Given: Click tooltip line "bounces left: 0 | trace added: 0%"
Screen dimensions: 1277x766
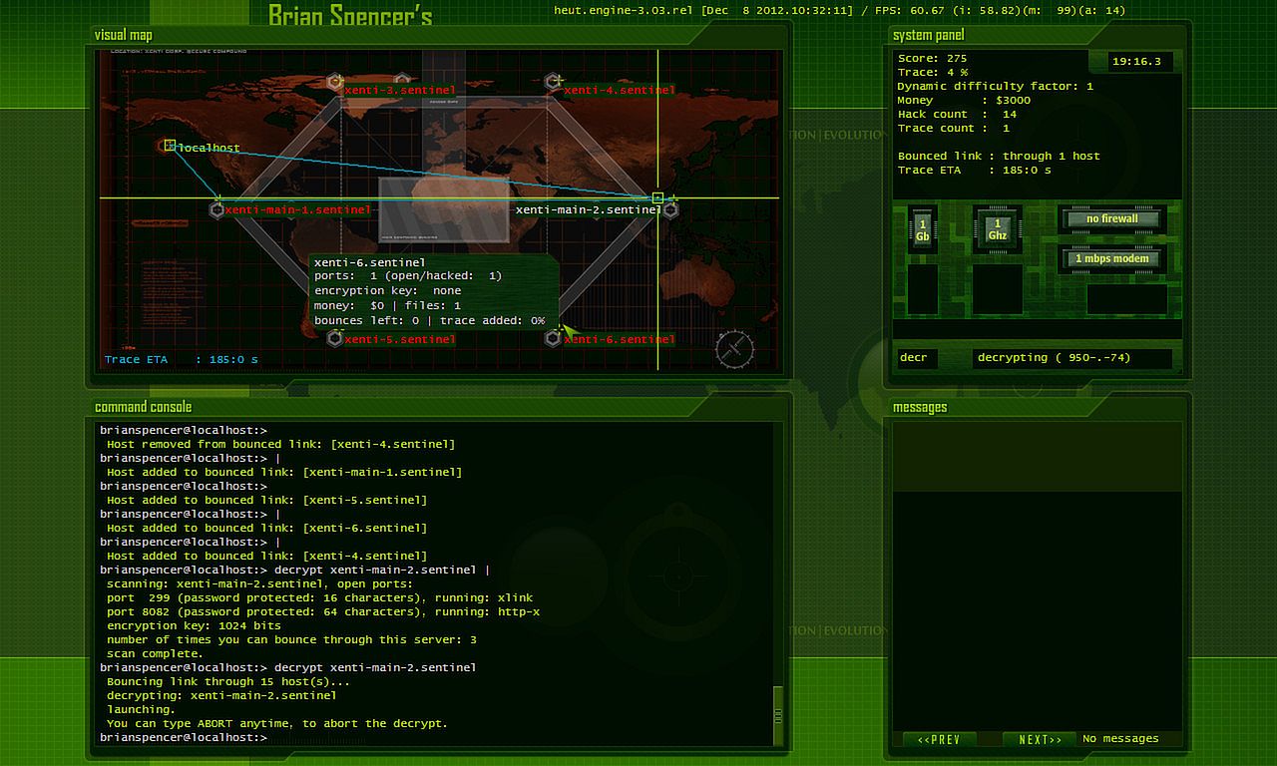Looking at the screenshot, I should pos(429,321).
